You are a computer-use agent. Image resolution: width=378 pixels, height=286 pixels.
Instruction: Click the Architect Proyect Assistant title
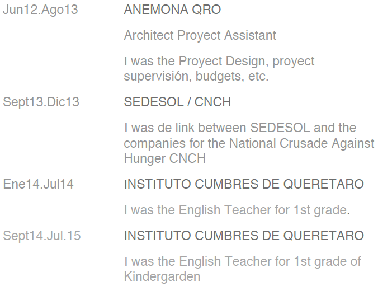200,36
